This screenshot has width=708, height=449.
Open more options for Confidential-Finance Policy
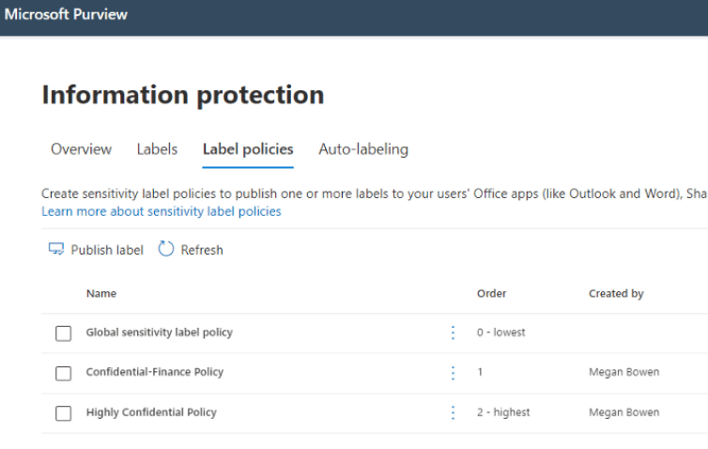click(x=453, y=373)
